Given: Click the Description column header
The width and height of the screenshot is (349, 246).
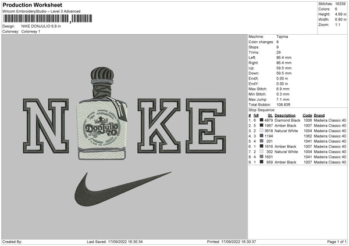Looking at the screenshot, I should (x=285, y=115).
